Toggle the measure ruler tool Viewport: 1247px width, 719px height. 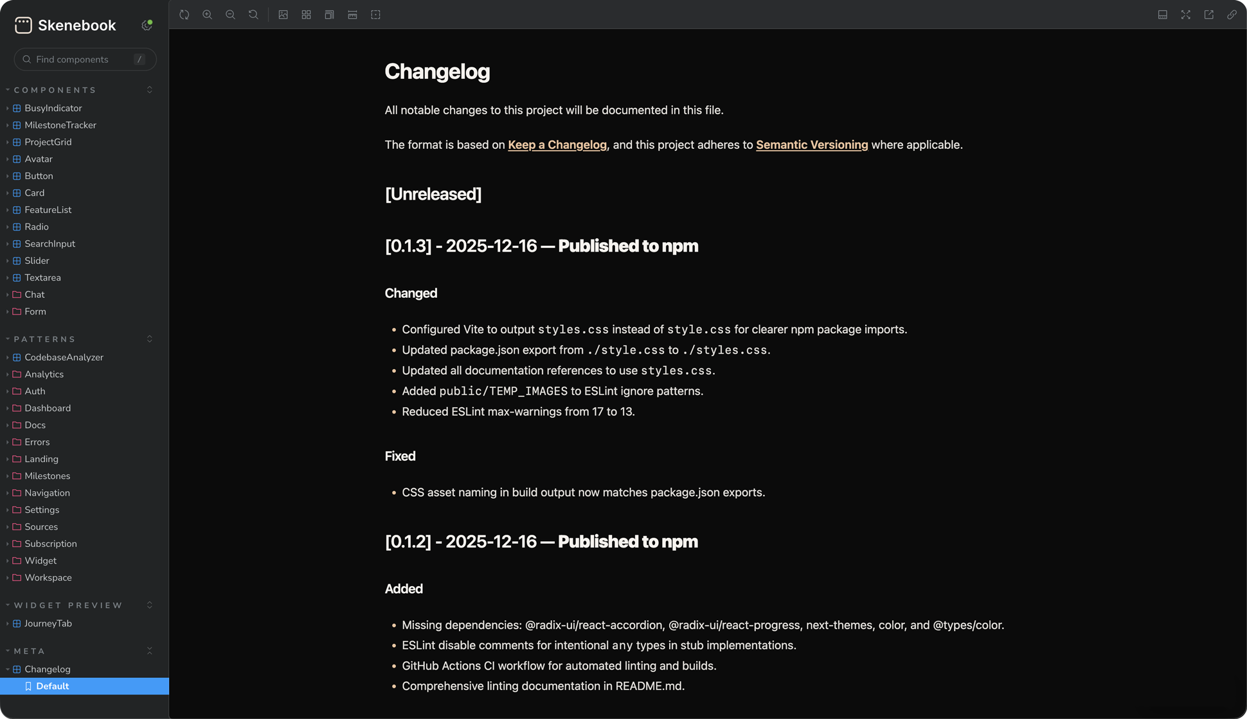click(x=352, y=15)
